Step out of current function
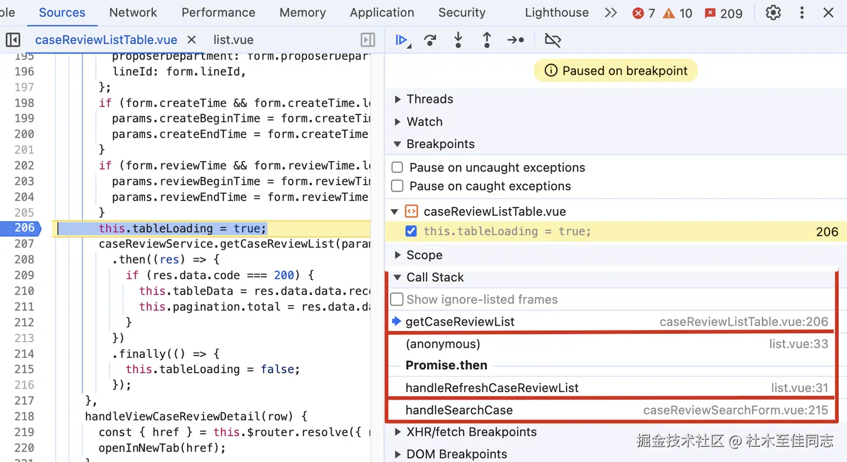The height and width of the screenshot is (462, 847). (x=486, y=40)
